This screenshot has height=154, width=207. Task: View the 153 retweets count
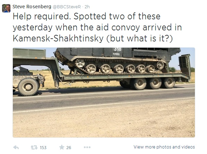tap(43, 148)
